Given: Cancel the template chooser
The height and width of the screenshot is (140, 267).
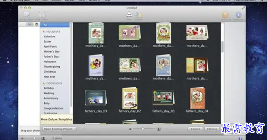Looking at the screenshot, I should (x=195, y=129).
